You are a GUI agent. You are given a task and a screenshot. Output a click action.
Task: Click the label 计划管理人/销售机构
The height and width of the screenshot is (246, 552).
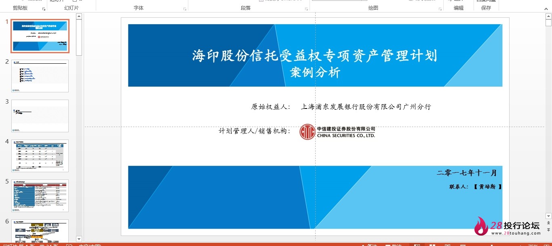pyautogui.click(x=255, y=131)
